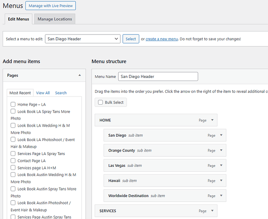Open the select a menu dropdown

(x=82, y=39)
